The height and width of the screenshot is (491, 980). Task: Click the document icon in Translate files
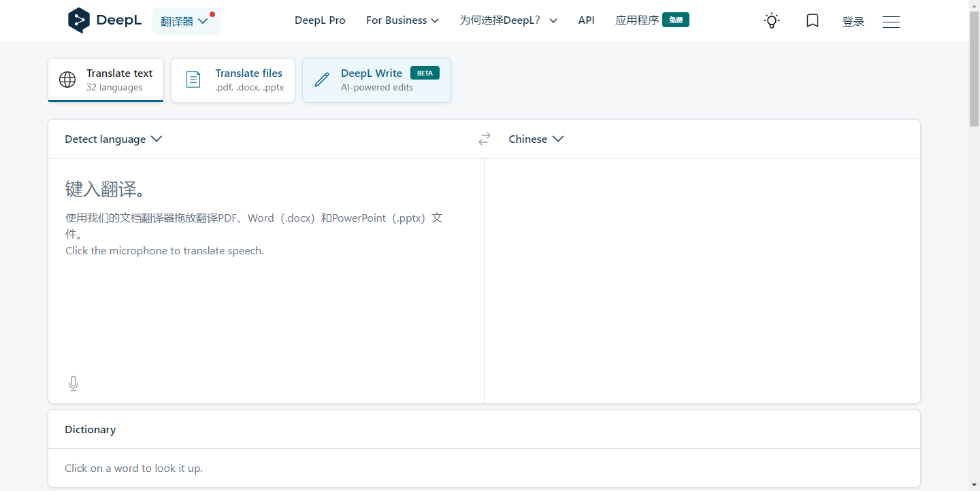click(x=193, y=80)
